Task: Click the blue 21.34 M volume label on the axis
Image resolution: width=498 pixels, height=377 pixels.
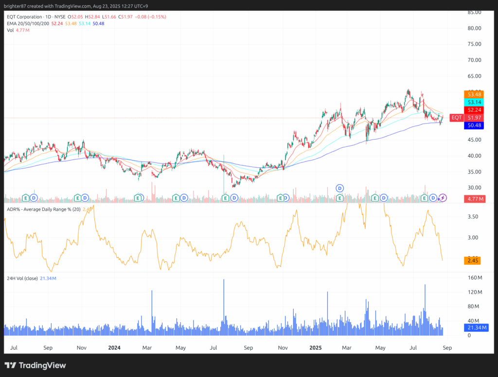Action: point(477,327)
